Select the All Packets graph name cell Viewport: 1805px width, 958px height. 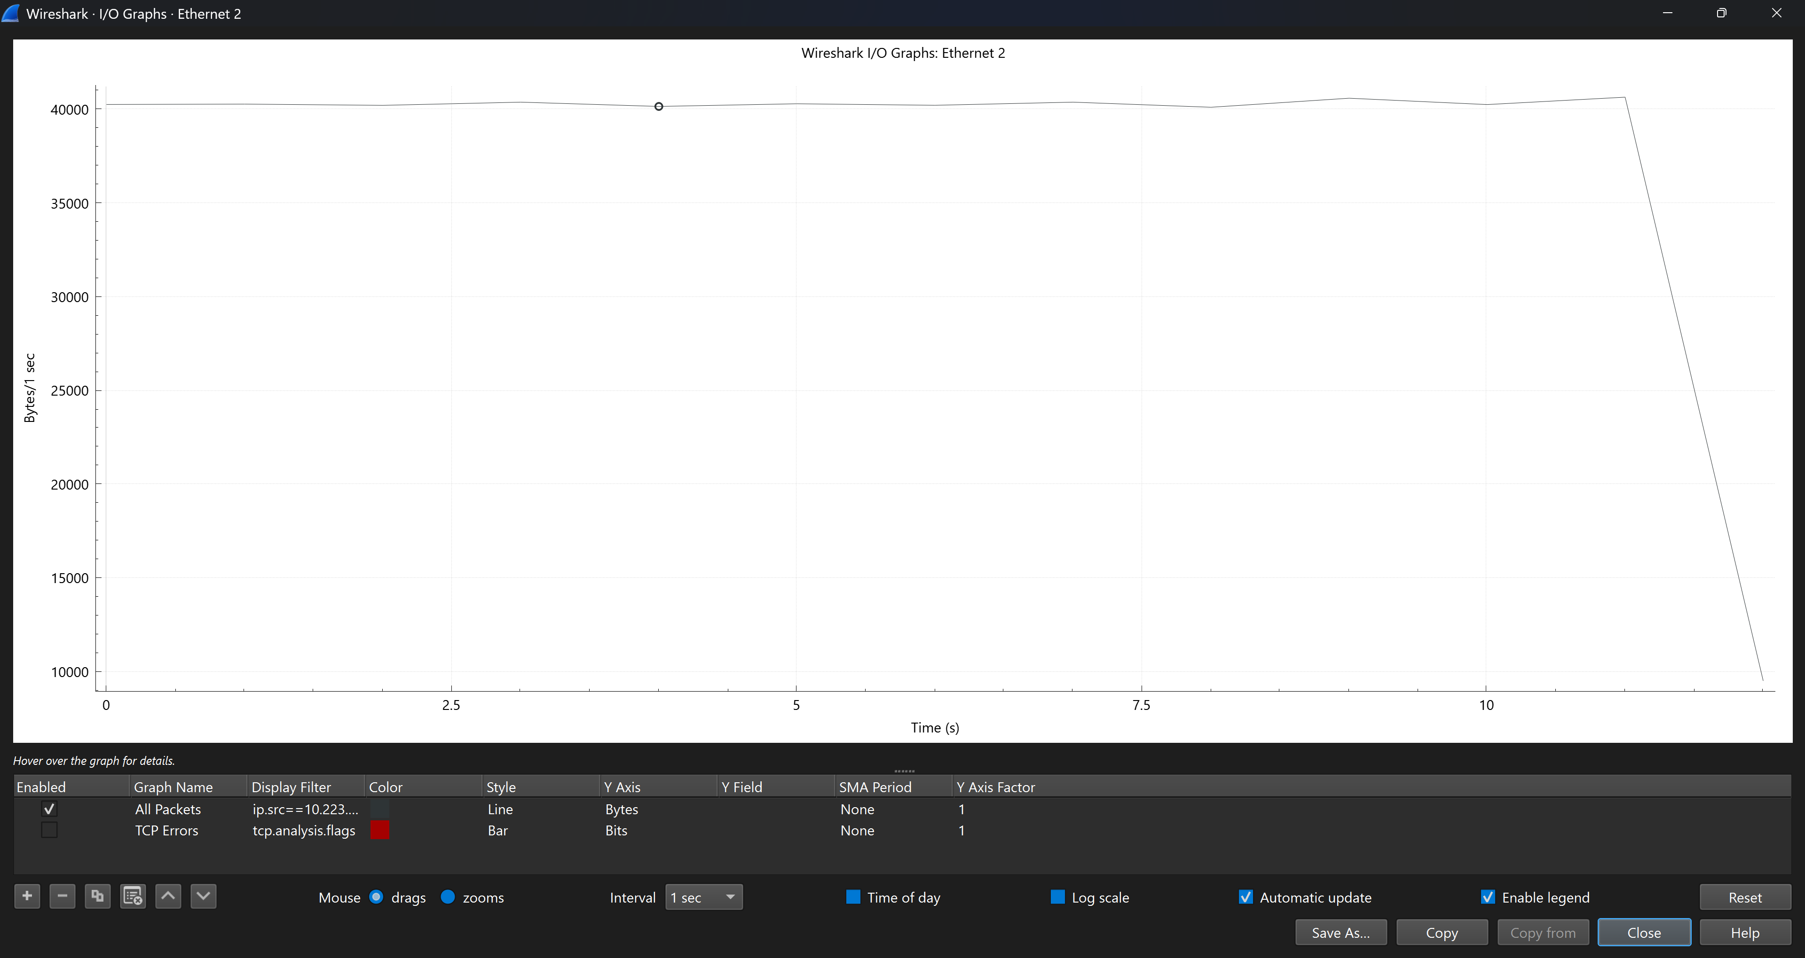pyautogui.click(x=168, y=809)
